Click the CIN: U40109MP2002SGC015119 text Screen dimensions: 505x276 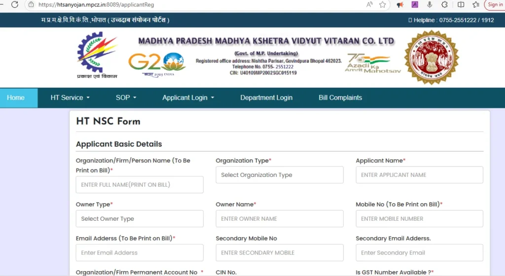click(263, 73)
